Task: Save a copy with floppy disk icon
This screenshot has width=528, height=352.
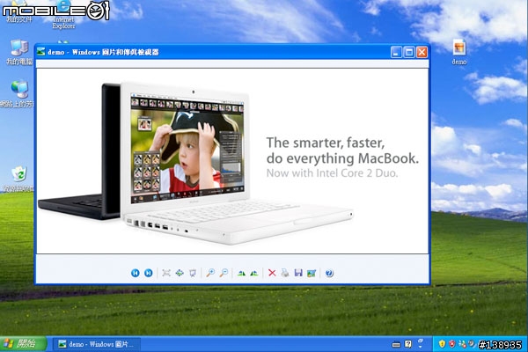Action: [x=298, y=273]
